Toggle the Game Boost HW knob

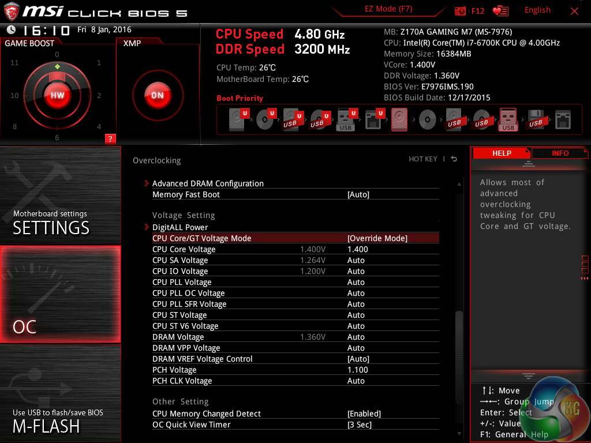[x=57, y=95]
